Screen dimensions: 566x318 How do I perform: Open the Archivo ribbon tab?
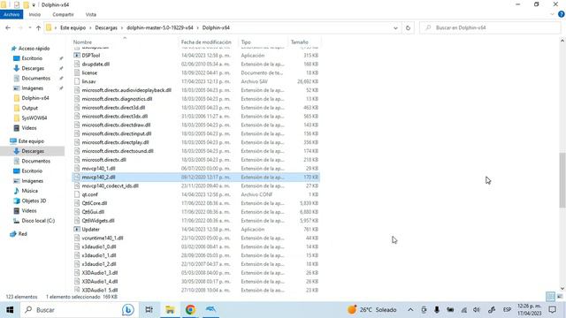11,14
